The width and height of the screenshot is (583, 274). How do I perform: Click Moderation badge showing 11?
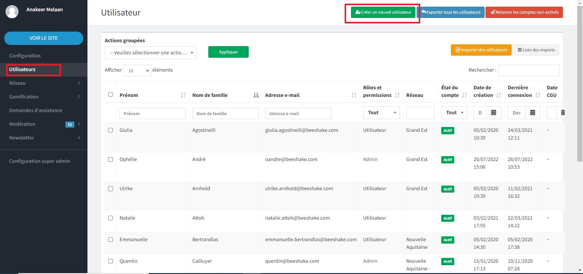coord(70,124)
